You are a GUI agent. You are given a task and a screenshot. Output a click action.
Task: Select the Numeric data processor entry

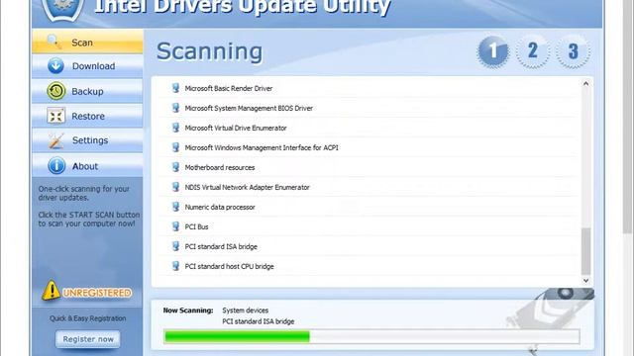coord(368,207)
